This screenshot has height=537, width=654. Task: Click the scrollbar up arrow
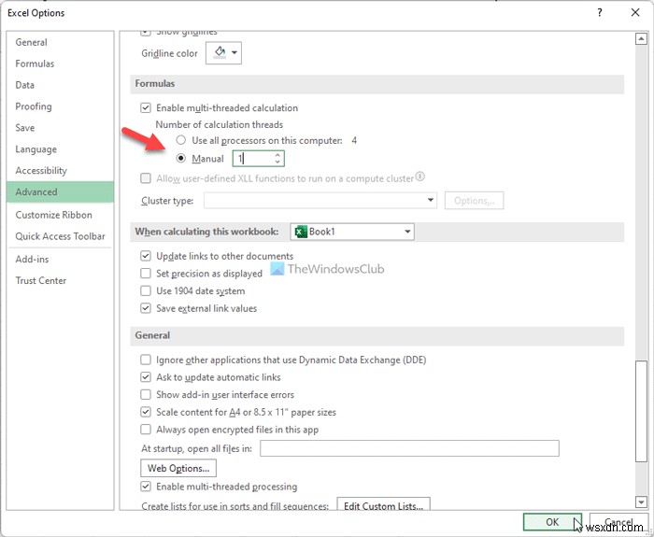coord(641,39)
